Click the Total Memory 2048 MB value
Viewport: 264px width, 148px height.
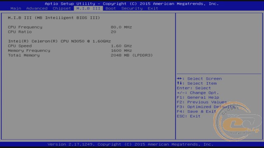point(132,55)
